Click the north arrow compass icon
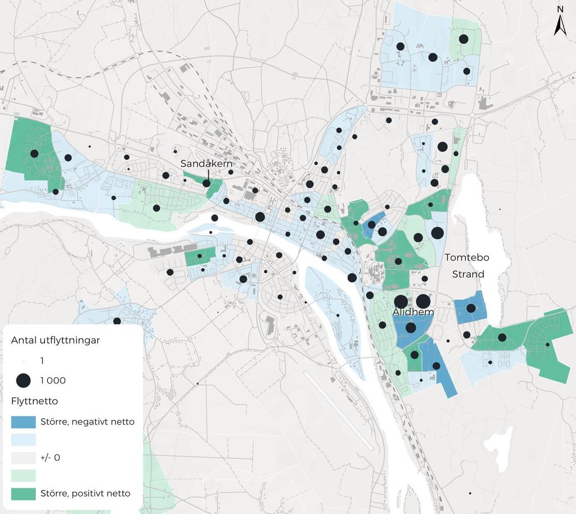The height and width of the screenshot is (514, 576). [x=560, y=21]
